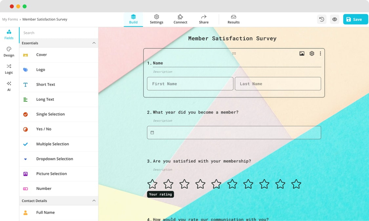Switch to the Settings tab
The width and height of the screenshot is (369, 221).
point(156,19)
